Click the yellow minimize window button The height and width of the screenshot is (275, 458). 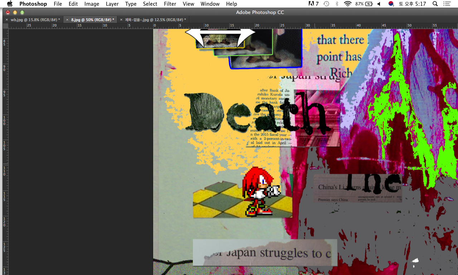point(15,13)
